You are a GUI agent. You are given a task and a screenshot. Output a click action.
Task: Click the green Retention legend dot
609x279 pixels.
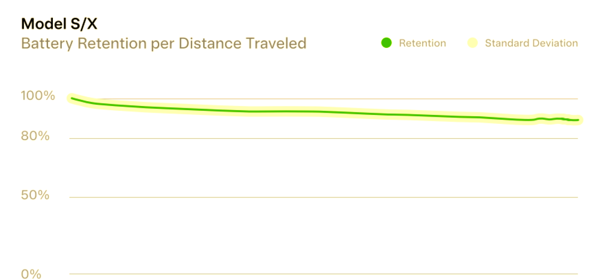386,43
